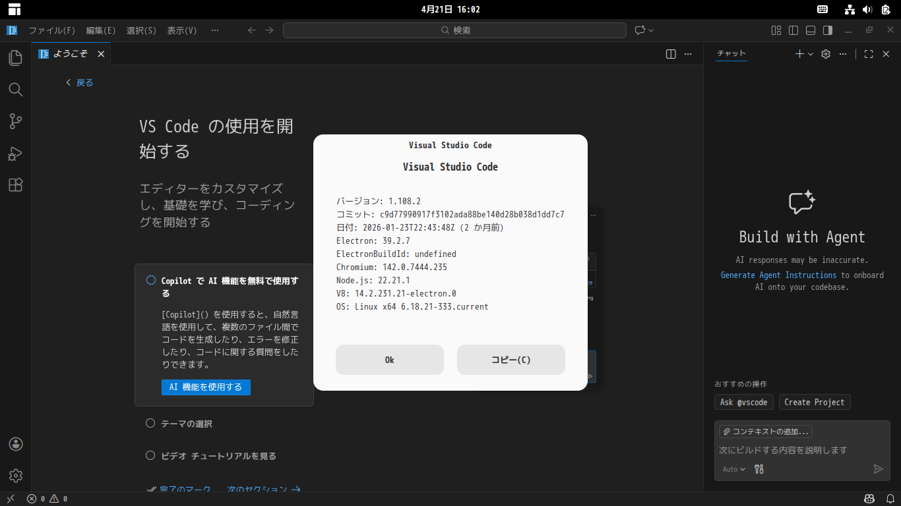
Task: Expand dropdown next to title bar Copilot icon
Action: (651, 30)
